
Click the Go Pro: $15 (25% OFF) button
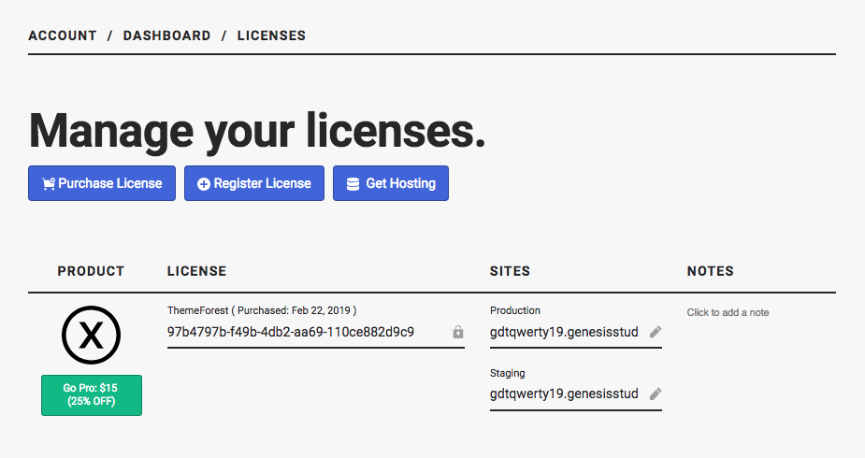click(92, 395)
